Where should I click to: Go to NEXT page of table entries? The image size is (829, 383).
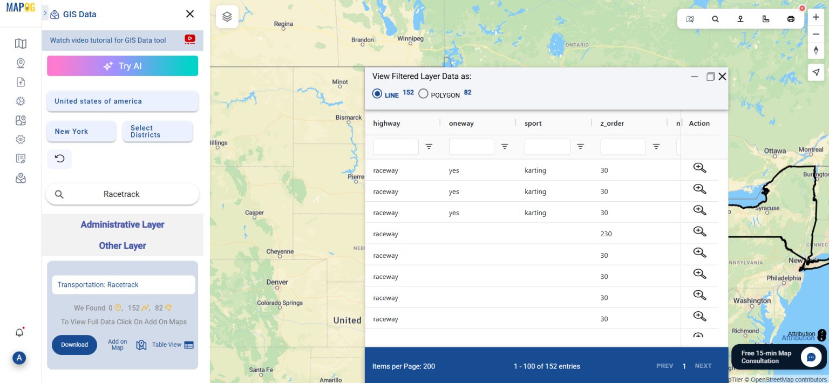703,366
